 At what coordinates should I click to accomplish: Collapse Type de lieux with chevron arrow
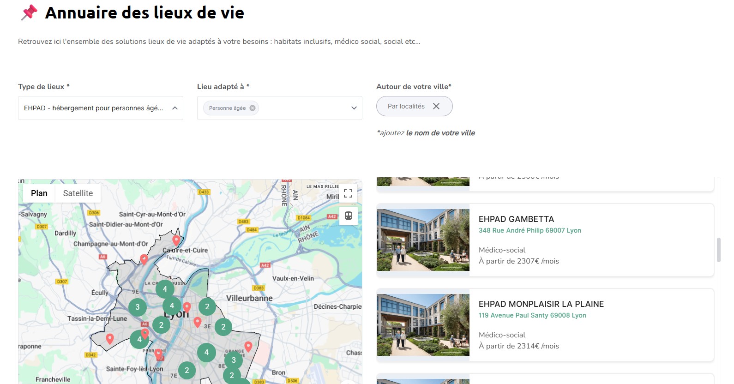pos(175,108)
